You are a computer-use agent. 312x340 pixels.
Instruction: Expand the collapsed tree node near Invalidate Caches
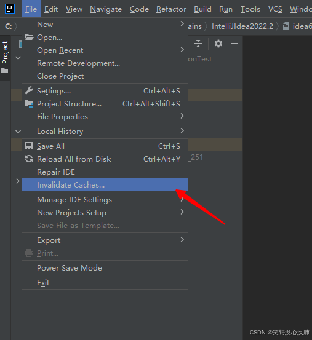coord(18,181)
